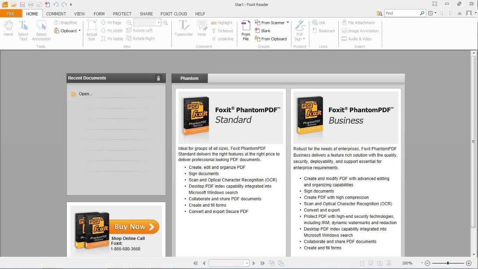Create PDF From File

pos(246,30)
